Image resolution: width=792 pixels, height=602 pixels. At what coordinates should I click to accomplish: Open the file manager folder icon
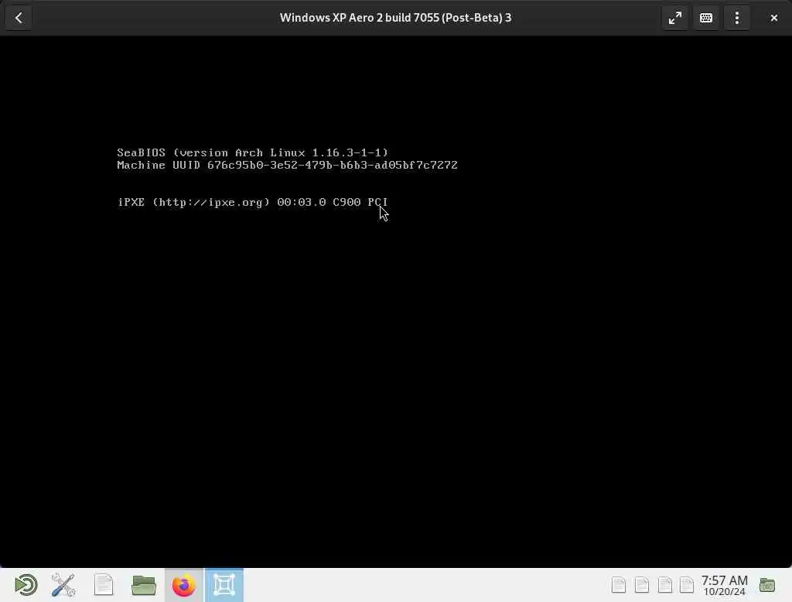[143, 585]
